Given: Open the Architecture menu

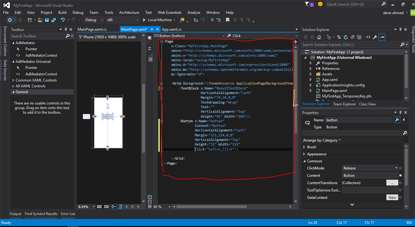Looking at the screenshot, I should pyautogui.click(x=129, y=13).
